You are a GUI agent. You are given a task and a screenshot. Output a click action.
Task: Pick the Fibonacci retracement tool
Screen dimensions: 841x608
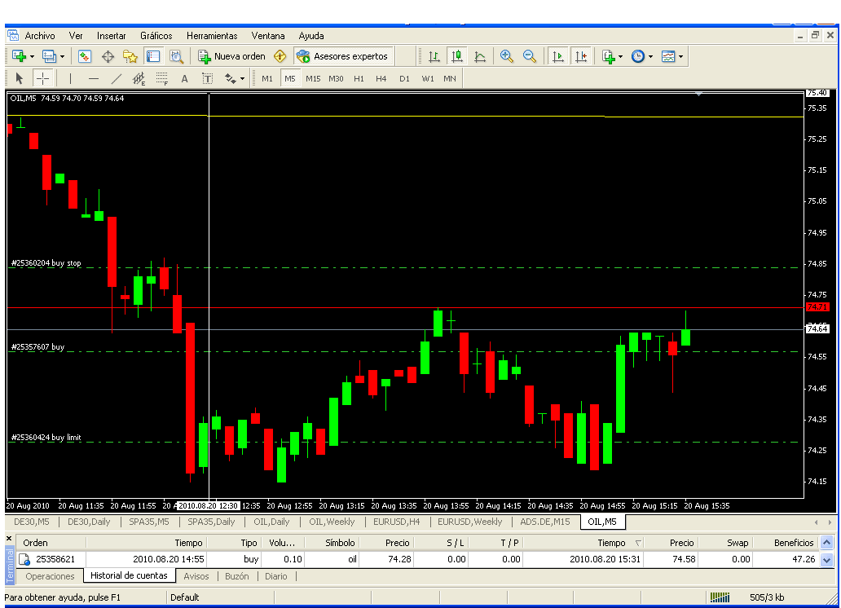[x=161, y=78]
